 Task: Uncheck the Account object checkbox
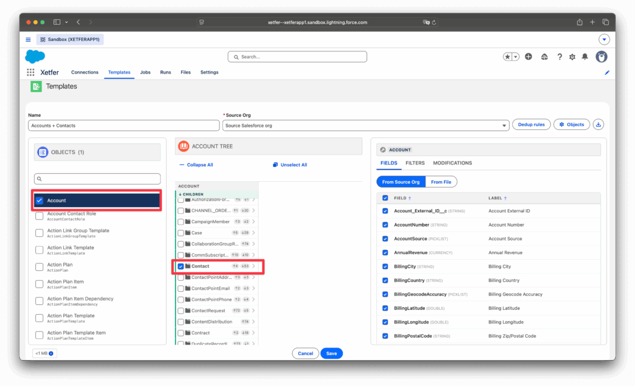[x=39, y=200]
